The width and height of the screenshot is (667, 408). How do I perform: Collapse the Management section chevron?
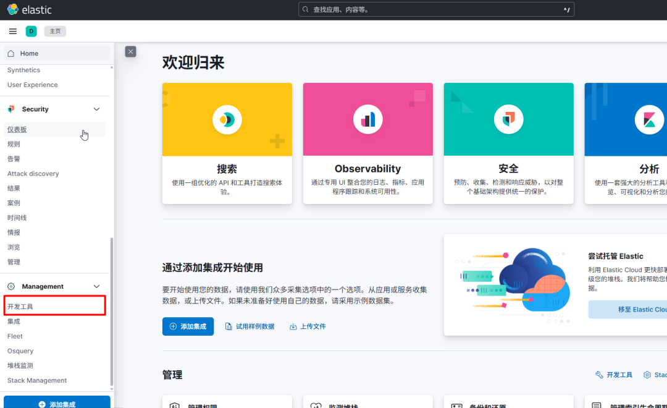pos(96,286)
